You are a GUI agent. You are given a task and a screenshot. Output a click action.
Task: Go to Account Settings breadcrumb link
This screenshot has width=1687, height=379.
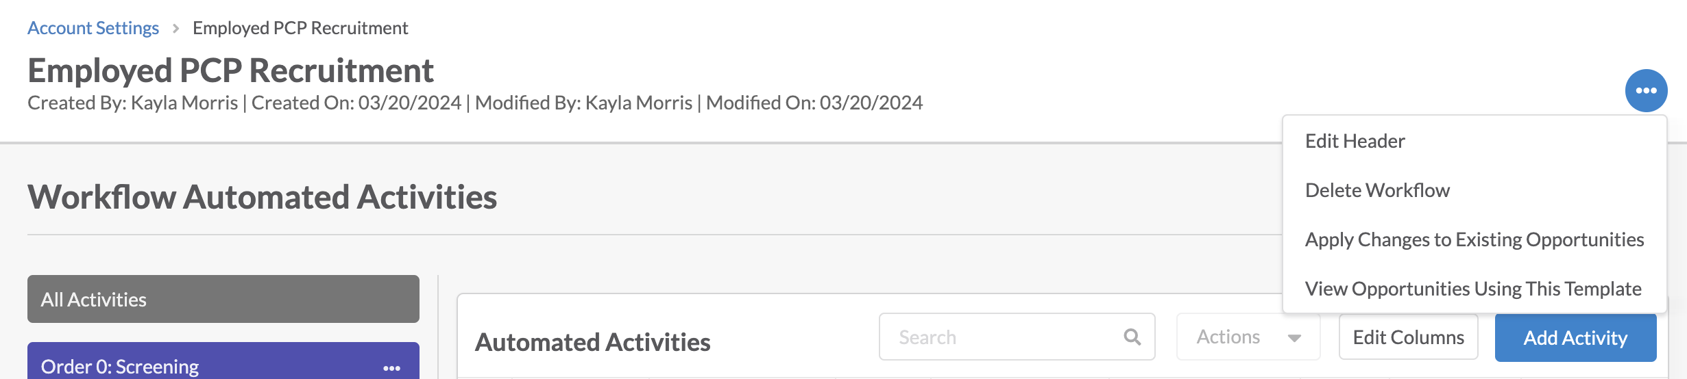[x=93, y=28]
